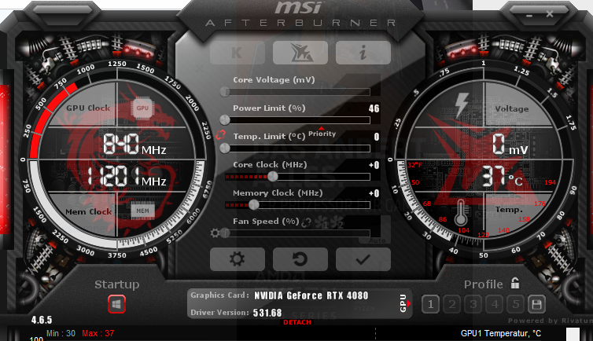Click the lightning bolt voltage icon
This screenshot has width=593, height=341.
(x=462, y=105)
